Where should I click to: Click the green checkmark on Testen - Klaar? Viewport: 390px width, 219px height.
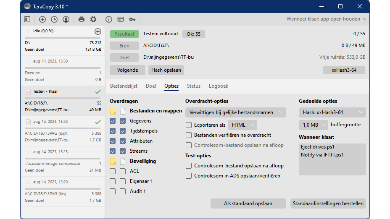pyautogui.click(x=98, y=91)
